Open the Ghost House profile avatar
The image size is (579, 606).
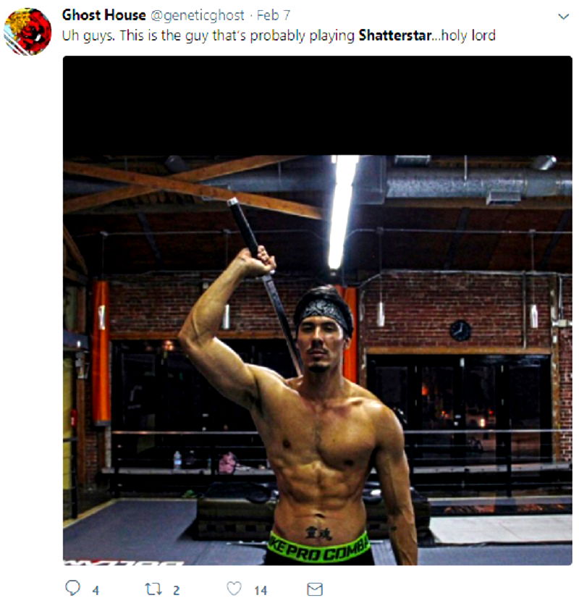click(28, 32)
